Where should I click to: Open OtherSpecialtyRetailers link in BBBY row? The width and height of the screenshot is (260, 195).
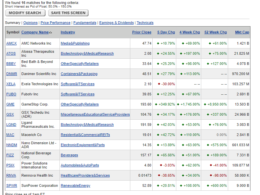pos(79,64)
